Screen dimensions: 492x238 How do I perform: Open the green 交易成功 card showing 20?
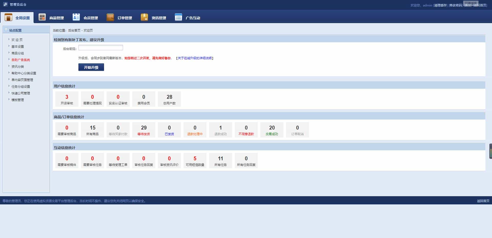click(272, 130)
